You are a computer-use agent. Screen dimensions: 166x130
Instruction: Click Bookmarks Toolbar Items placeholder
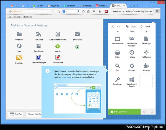point(20,17)
